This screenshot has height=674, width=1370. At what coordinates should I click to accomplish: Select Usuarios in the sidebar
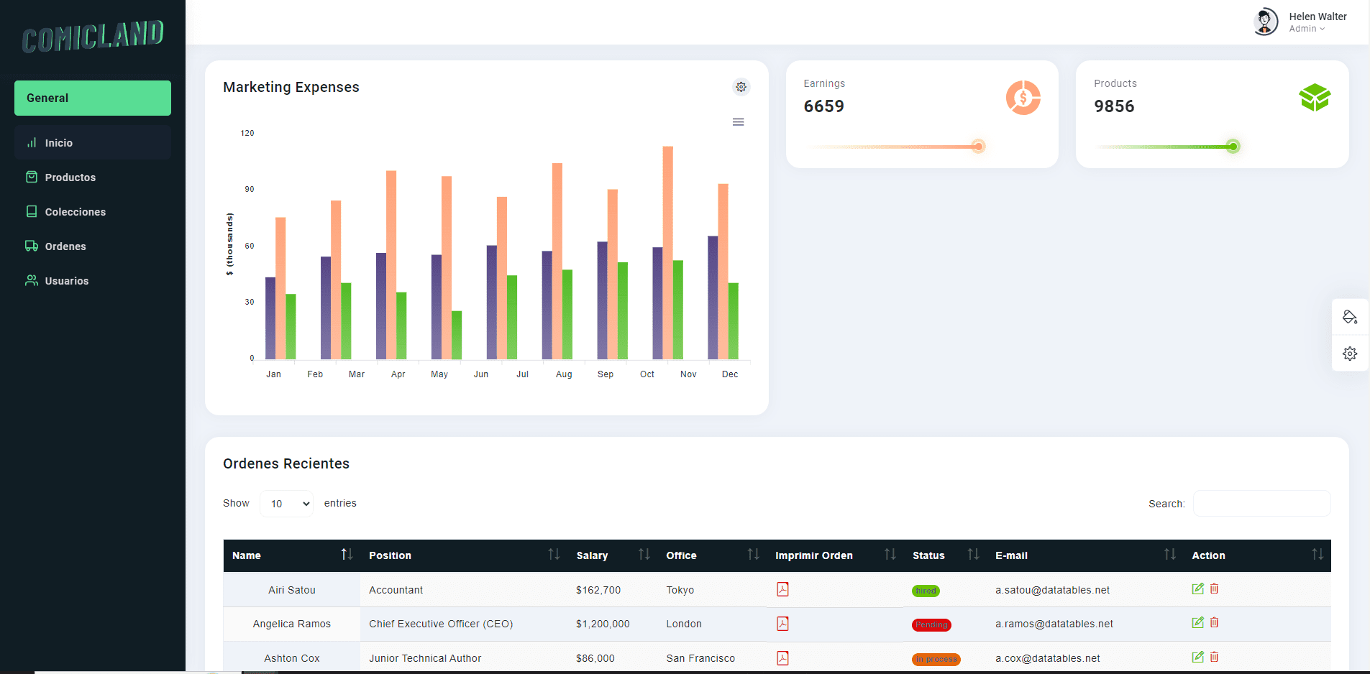coord(67,281)
